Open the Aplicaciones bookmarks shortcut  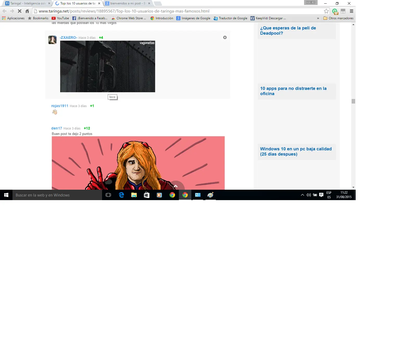[13, 18]
